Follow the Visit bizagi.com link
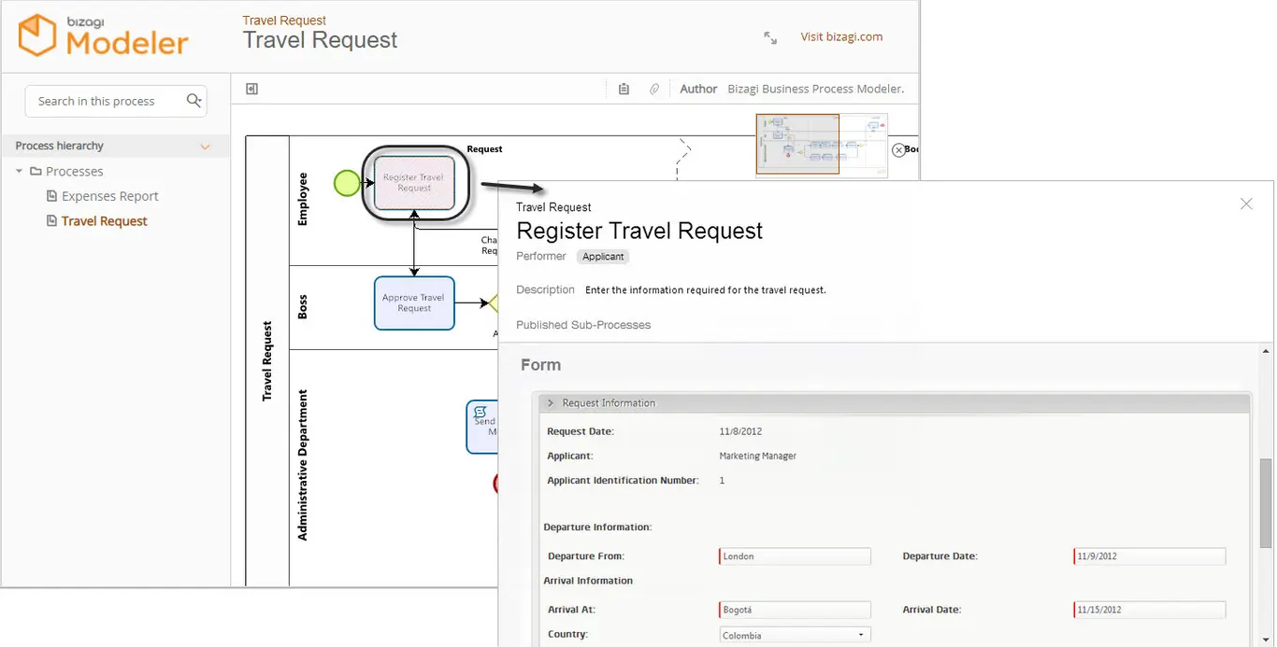 tap(841, 37)
